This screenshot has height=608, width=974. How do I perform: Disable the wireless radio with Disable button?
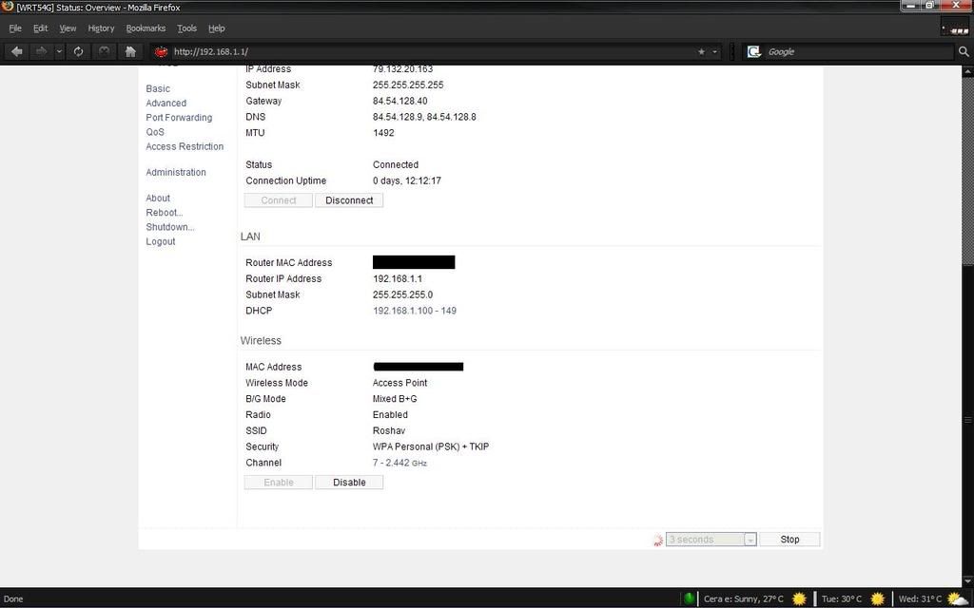(349, 483)
